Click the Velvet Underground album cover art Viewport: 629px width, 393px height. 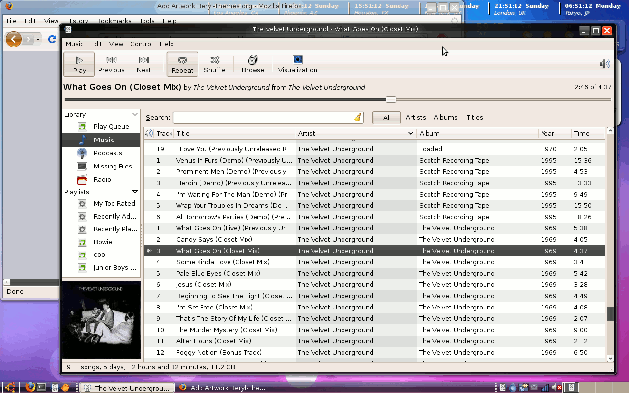(101, 320)
